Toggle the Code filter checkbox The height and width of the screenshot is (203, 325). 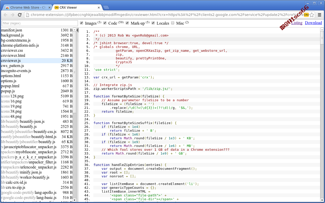(105, 23)
